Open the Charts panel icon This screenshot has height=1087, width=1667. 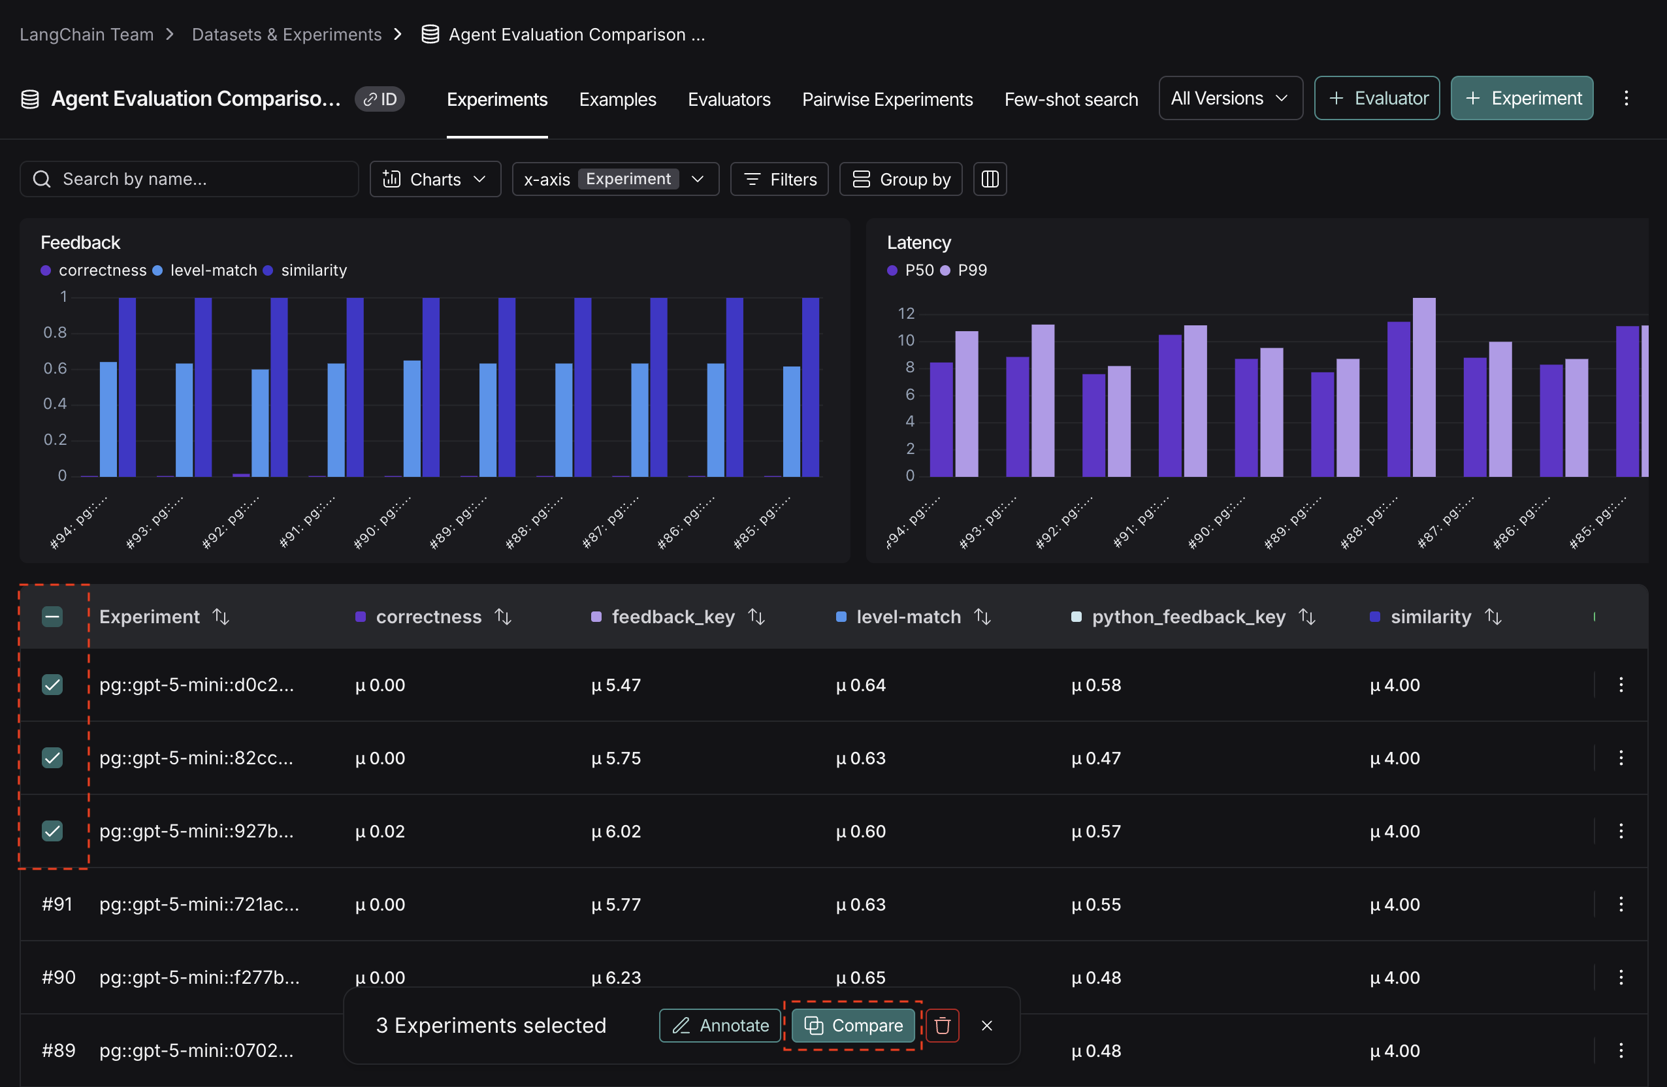click(x=392, y=178)
